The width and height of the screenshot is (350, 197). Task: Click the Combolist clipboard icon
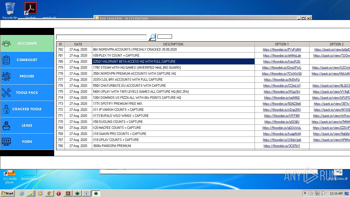(x=6, y=60)
